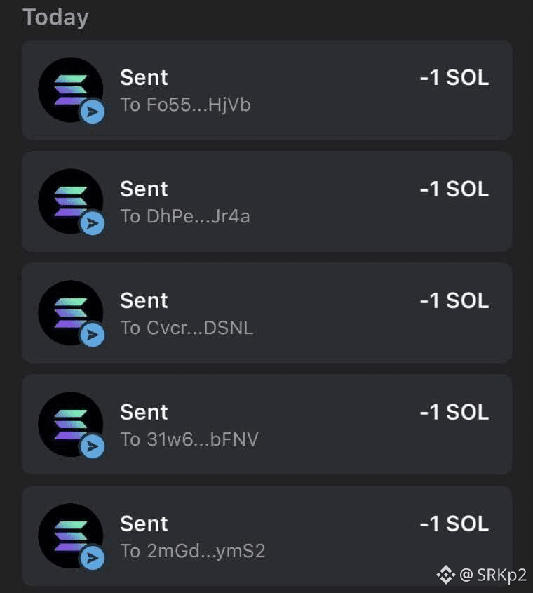The image size is (533, 593).
Task: Click the Solana logo on the 31w6...bFNV transaction
Action: [71, 425]
